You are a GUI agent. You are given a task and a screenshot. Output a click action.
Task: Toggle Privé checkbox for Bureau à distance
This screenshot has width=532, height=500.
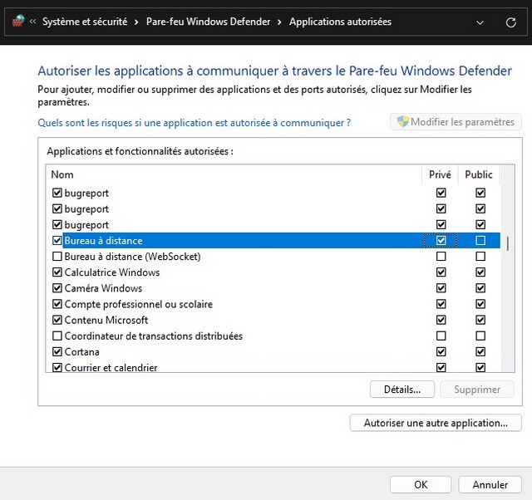[441, 241]
